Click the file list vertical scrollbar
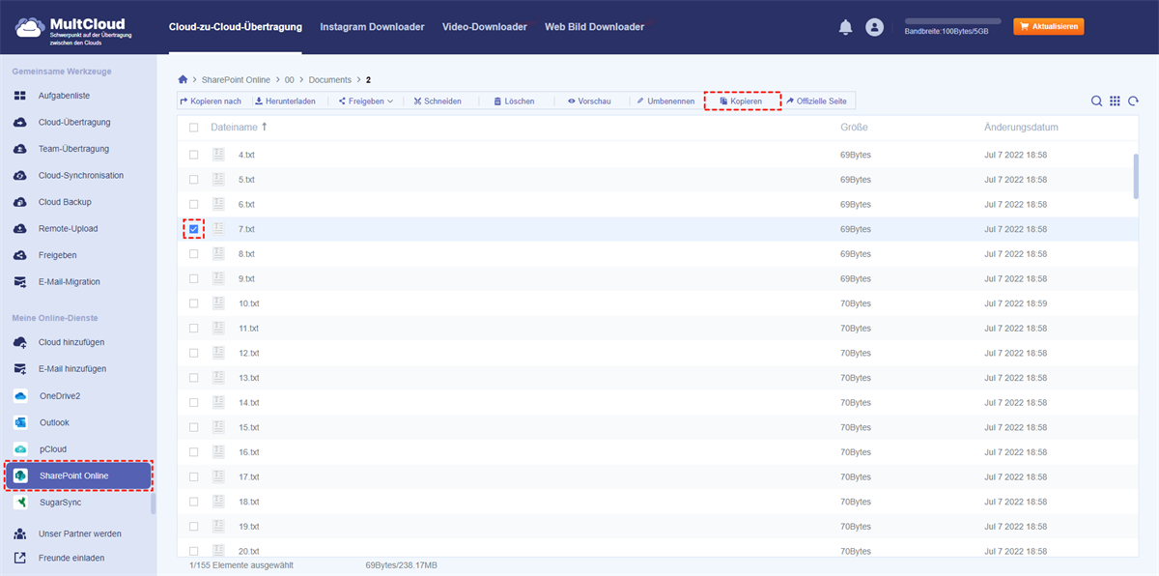 (x=1136, y=176)
